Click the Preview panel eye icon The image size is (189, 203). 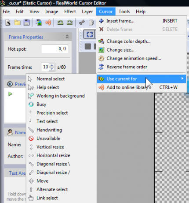pos(10,84)
